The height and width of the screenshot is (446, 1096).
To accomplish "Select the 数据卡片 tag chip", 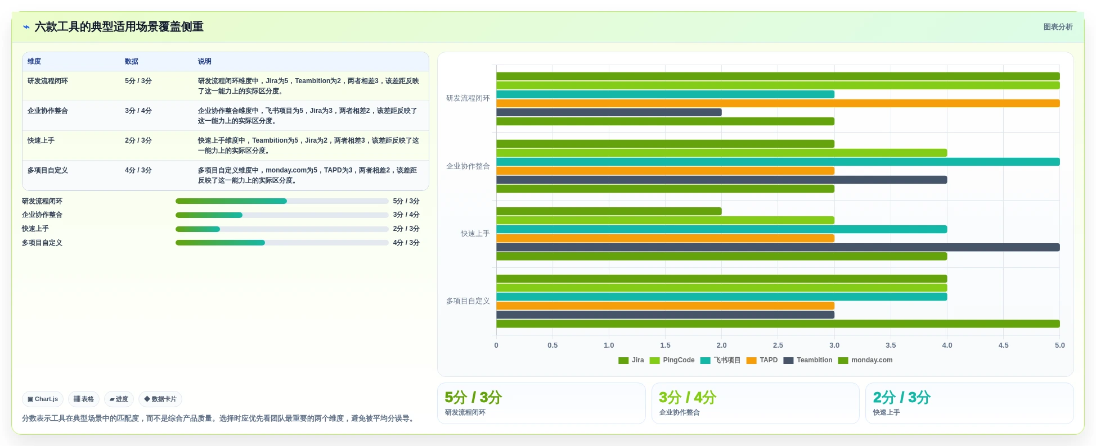I will click(160, 399).
